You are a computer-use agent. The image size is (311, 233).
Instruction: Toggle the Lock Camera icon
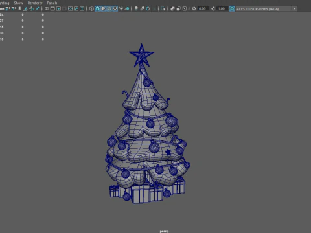click(8, 8)
